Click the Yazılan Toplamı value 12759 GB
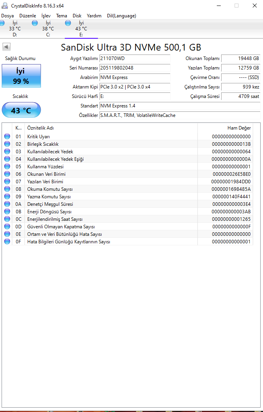263x412 pixels. [240, 68]
